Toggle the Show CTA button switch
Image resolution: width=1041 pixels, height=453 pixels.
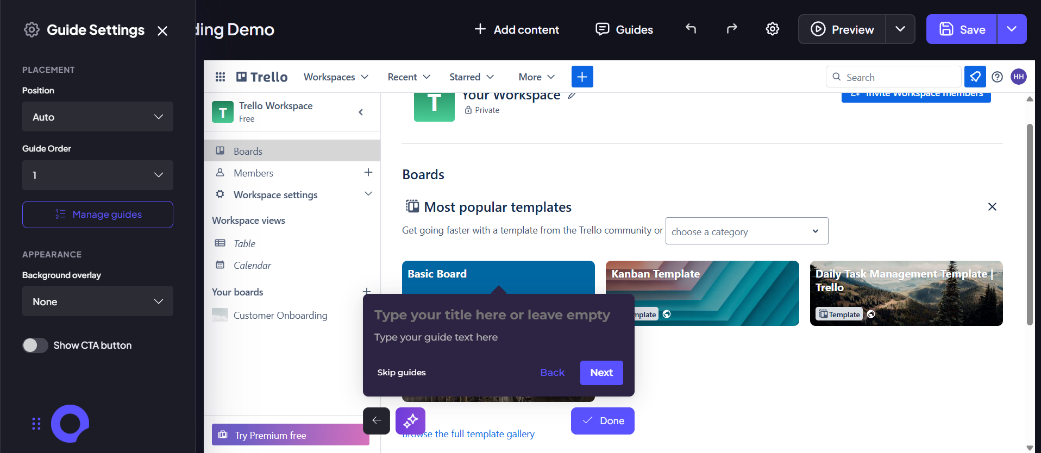35,345
